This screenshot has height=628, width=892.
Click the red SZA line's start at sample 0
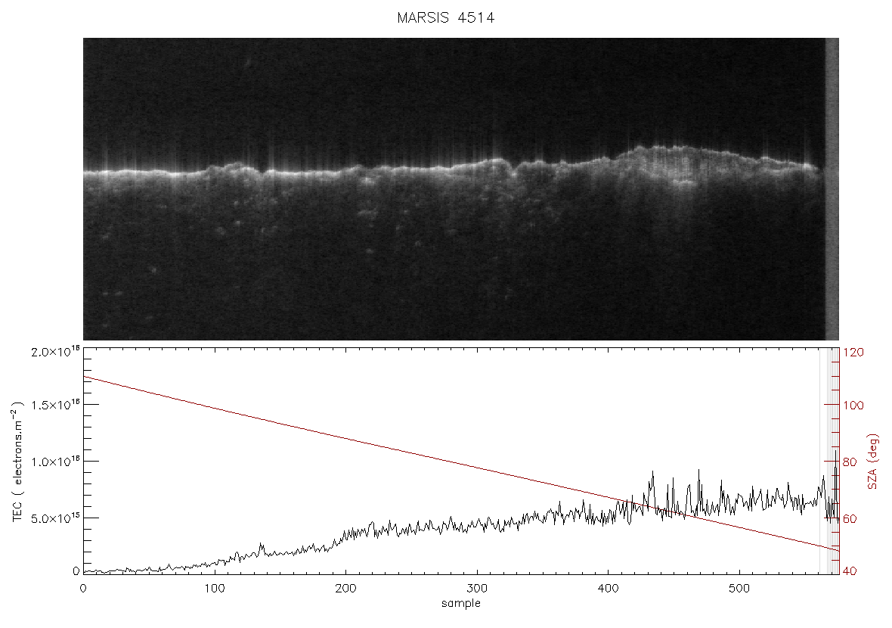click(84, 376)
